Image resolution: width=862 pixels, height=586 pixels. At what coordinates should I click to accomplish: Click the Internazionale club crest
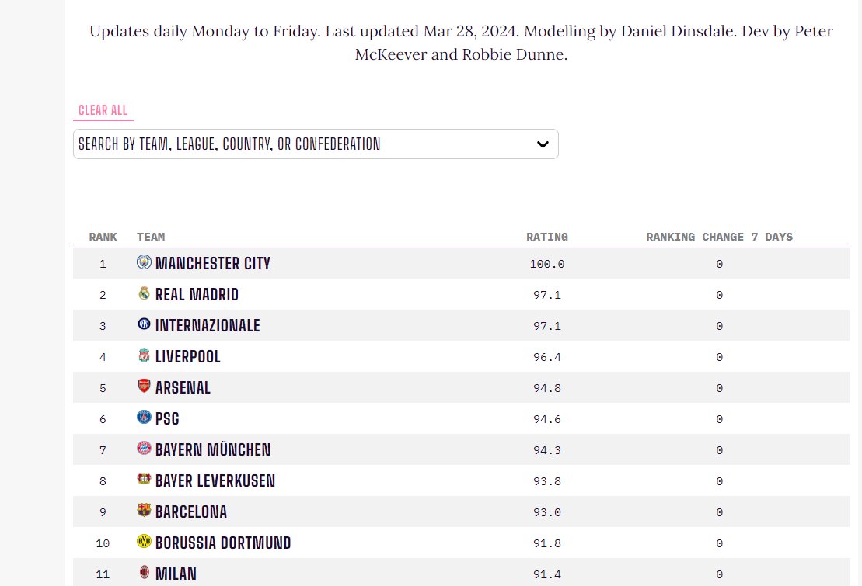point(144,324)
